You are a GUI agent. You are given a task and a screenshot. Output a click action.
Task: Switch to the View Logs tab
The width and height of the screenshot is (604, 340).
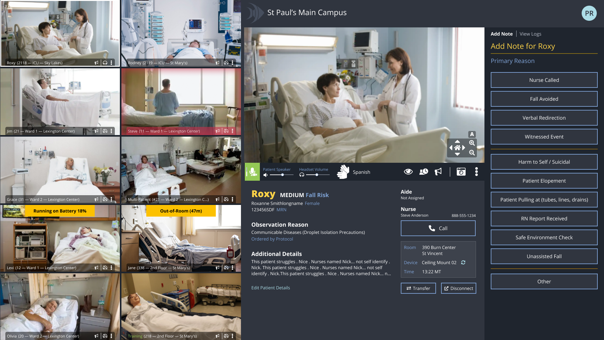pos(530,34)
